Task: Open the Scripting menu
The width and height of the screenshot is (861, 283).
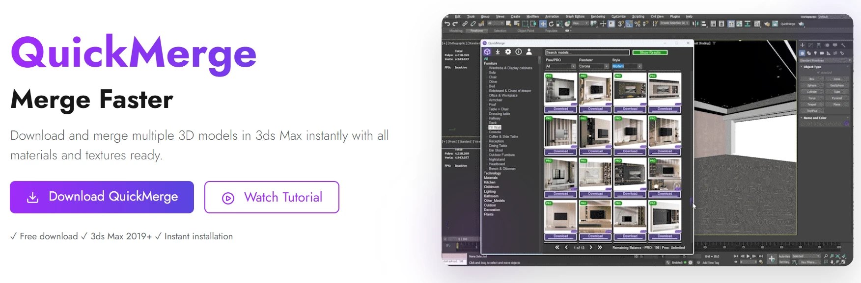Action: [638, 16]
